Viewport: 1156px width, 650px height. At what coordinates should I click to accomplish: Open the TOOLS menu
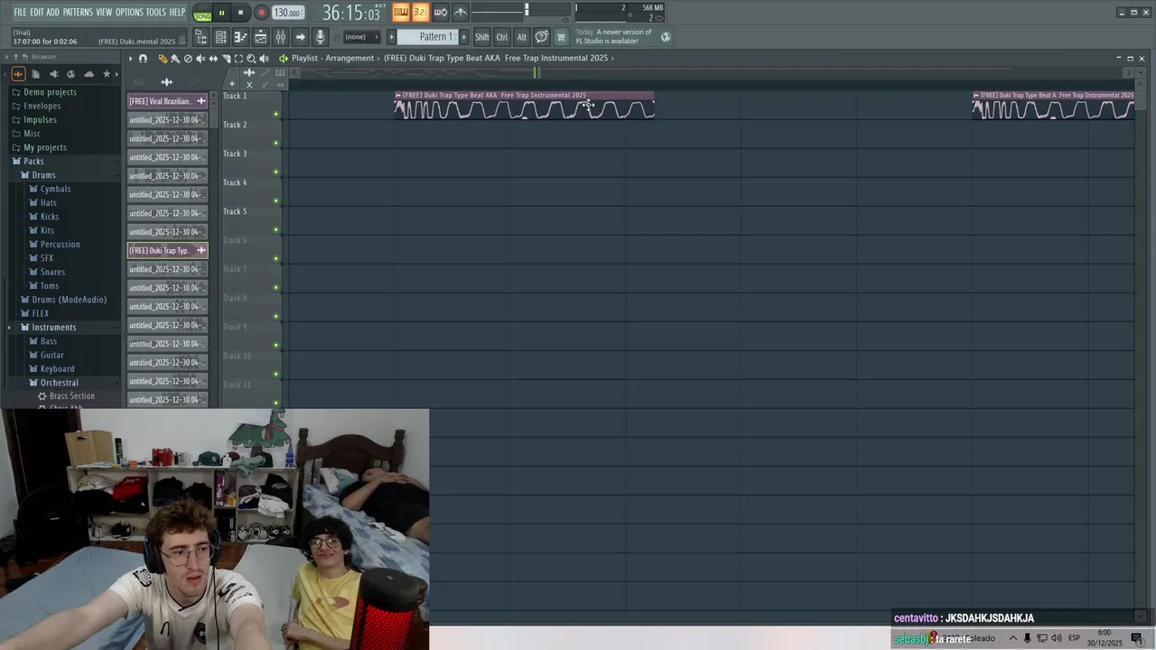point(156,12)
